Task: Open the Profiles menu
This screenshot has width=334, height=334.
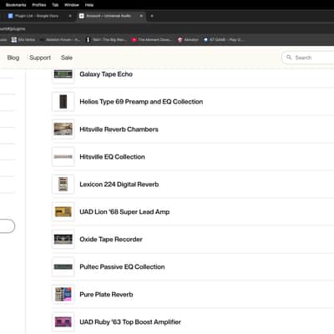Action: pyautogui.click(x=39, y=5)
